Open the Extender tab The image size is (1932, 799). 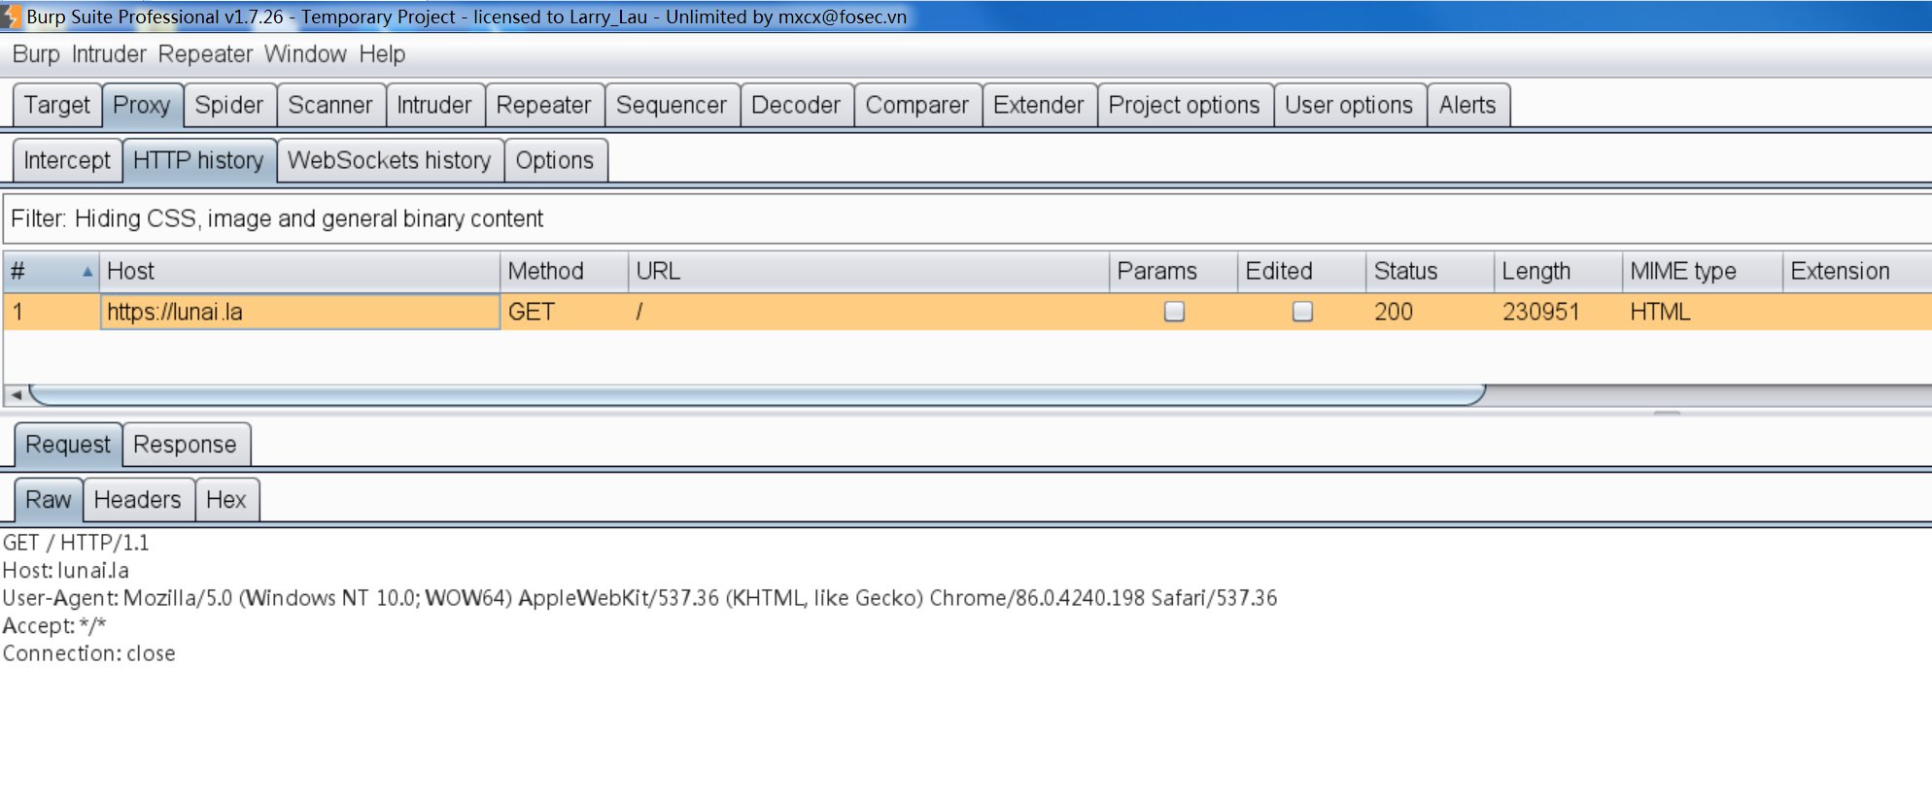tap(1039, 105)
